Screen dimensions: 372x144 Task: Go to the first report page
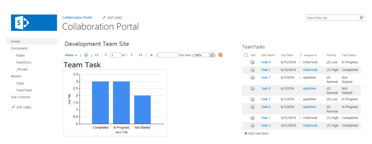click(x=97, y=55)
